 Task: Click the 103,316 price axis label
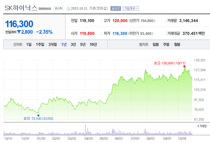200,90
